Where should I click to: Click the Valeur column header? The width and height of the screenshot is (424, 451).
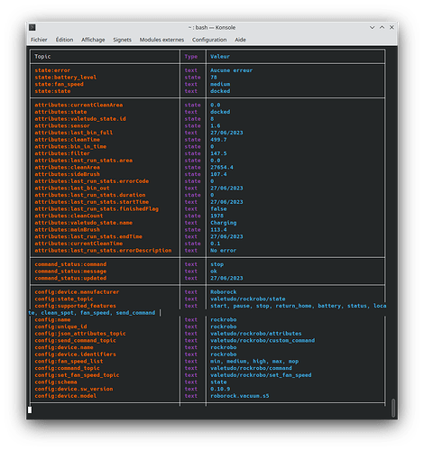tap(220, 57)
